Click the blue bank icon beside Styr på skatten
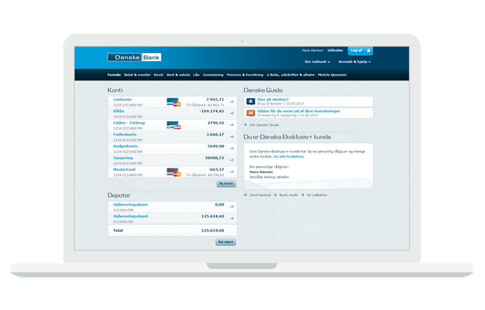The width and height of the screenshot is (485, 310). coord(250,101)
